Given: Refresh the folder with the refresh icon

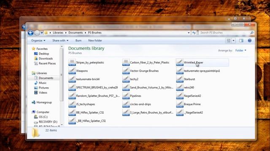Looking at the screenshot, I should (194, 33).
